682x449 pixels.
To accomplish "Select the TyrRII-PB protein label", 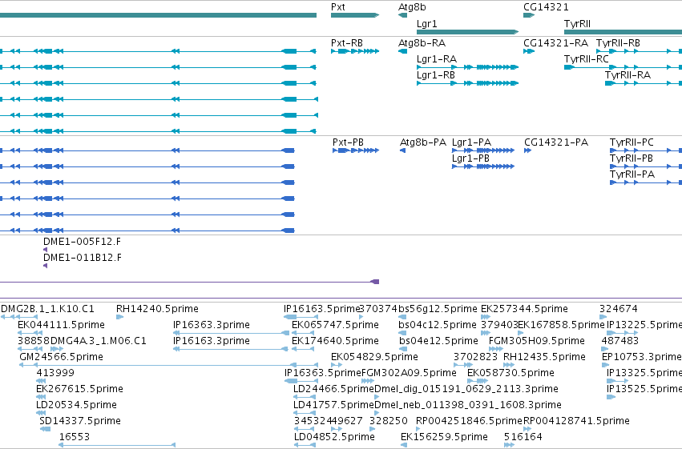I will click(632, 159).
